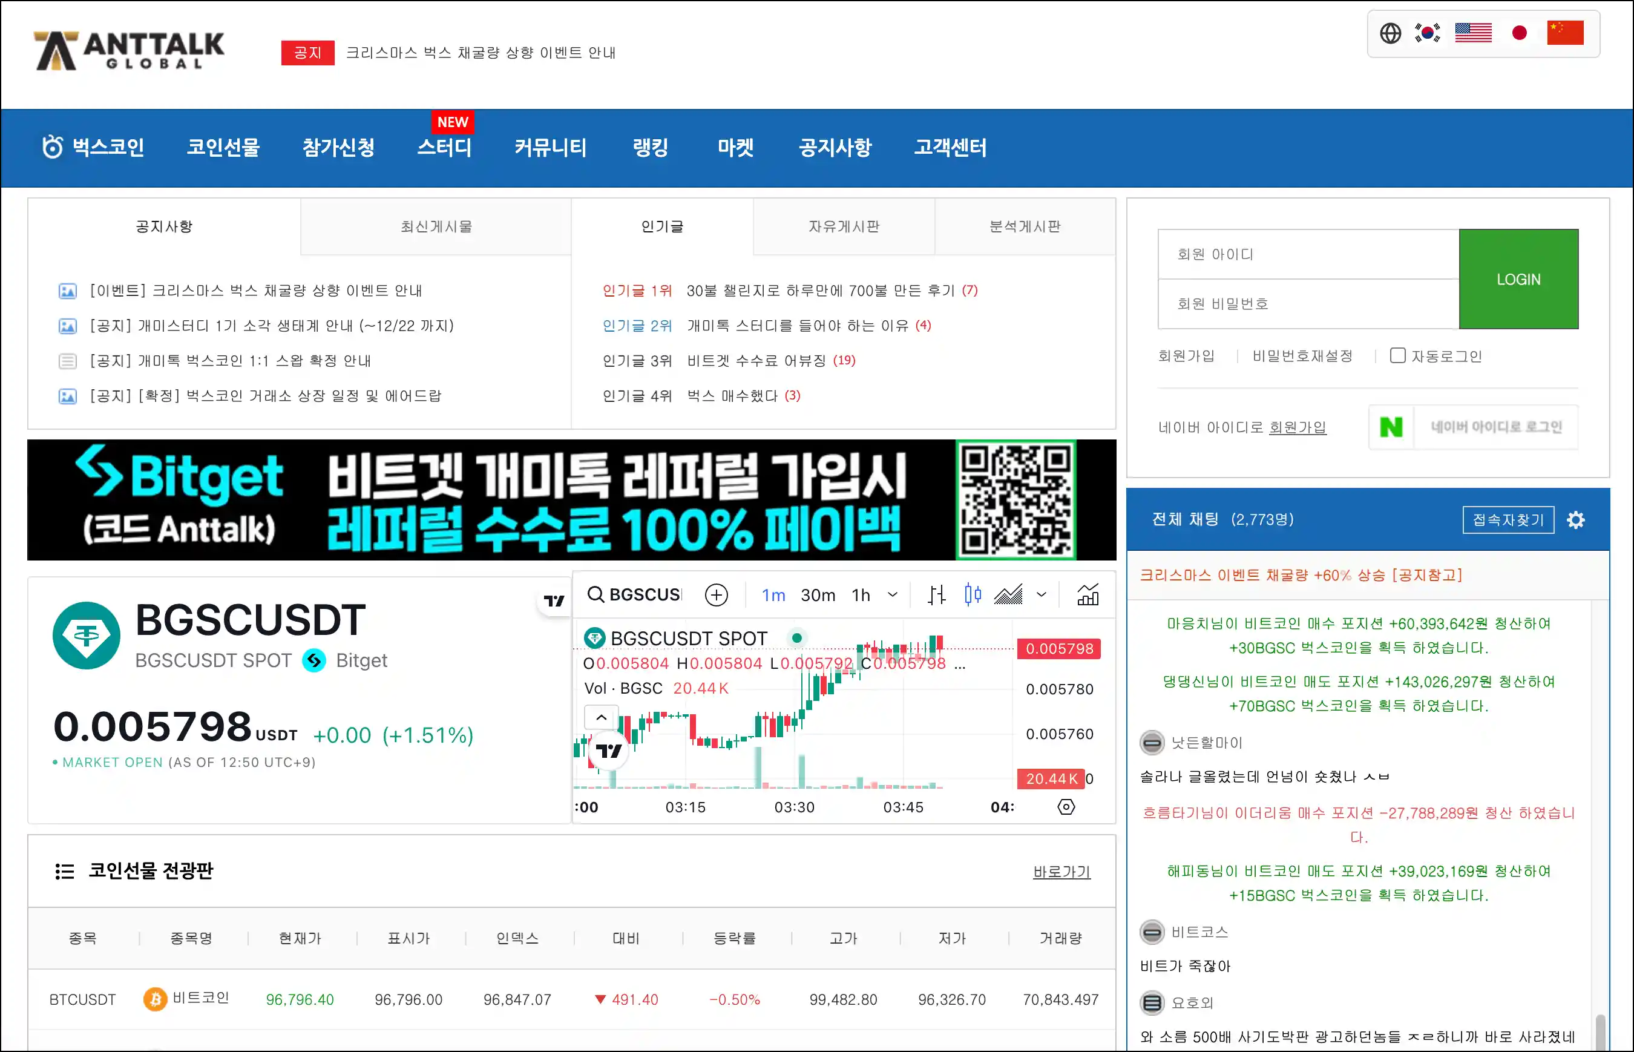Switch language with the Chinese flag
Screen dimensions: 1634x1052
(x=1565, y=33)
